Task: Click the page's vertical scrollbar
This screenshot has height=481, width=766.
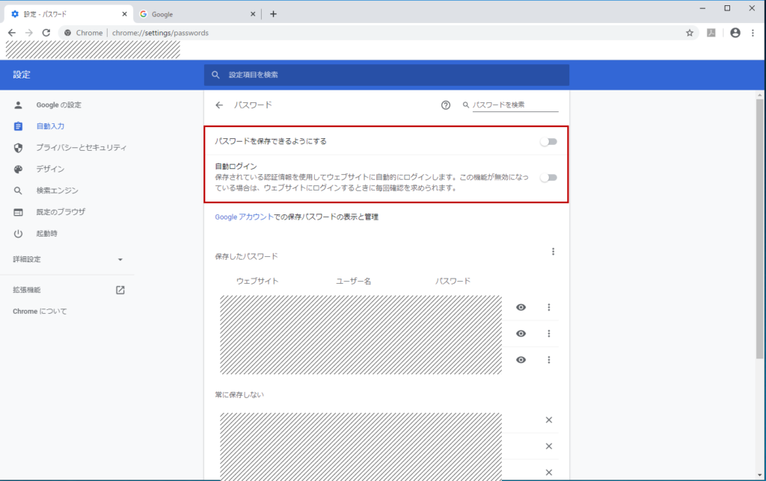Action: point(760,229)
